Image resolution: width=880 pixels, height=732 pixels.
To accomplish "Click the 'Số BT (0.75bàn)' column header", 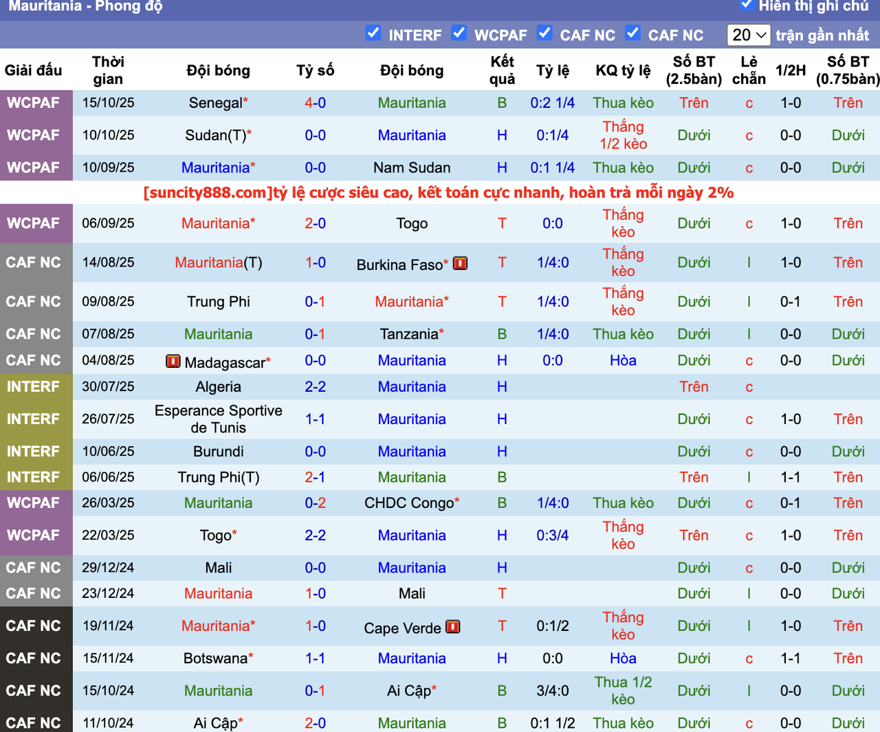I will pyautogui.click(x=848, y=70).
